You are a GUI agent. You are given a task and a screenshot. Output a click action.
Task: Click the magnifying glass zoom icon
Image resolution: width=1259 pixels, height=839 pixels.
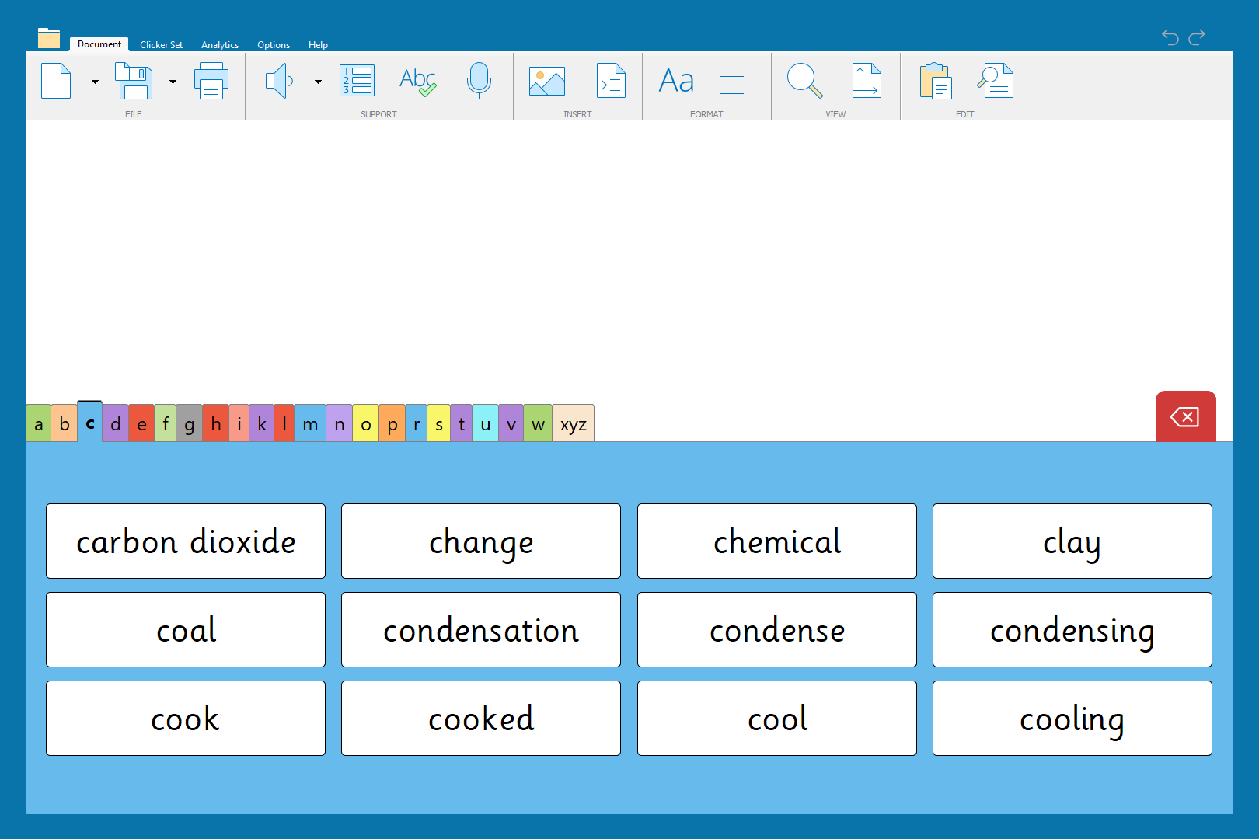[x=804, y=81]
